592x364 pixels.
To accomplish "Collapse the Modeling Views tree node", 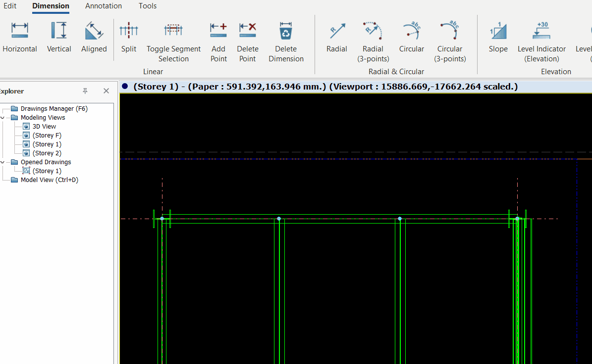I will 2,118.
